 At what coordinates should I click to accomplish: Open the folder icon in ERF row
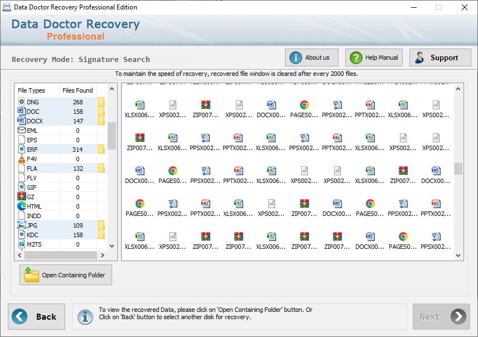101,149
